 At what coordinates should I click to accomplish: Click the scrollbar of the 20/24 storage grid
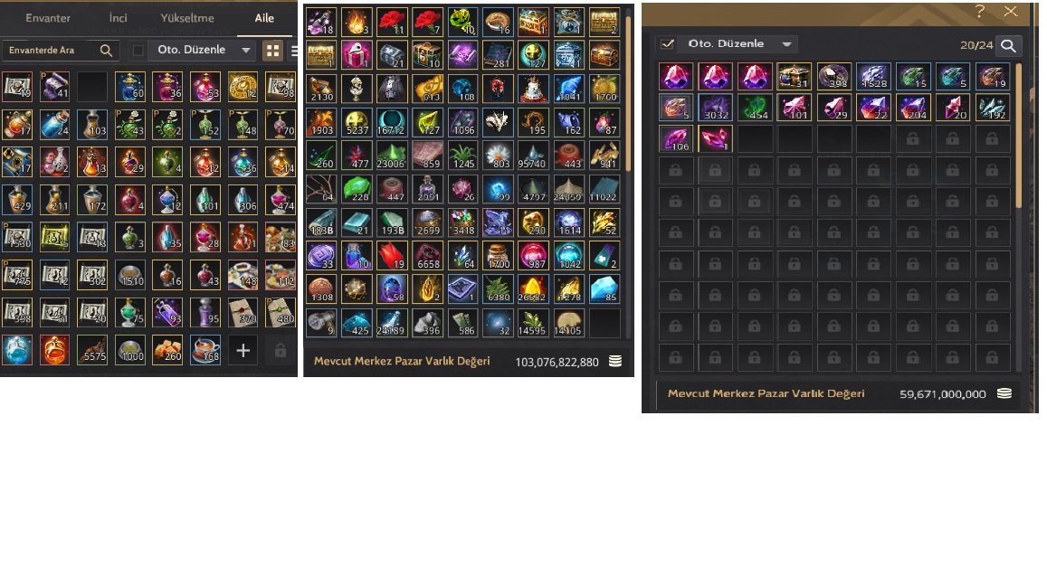tap(1018, 136)
